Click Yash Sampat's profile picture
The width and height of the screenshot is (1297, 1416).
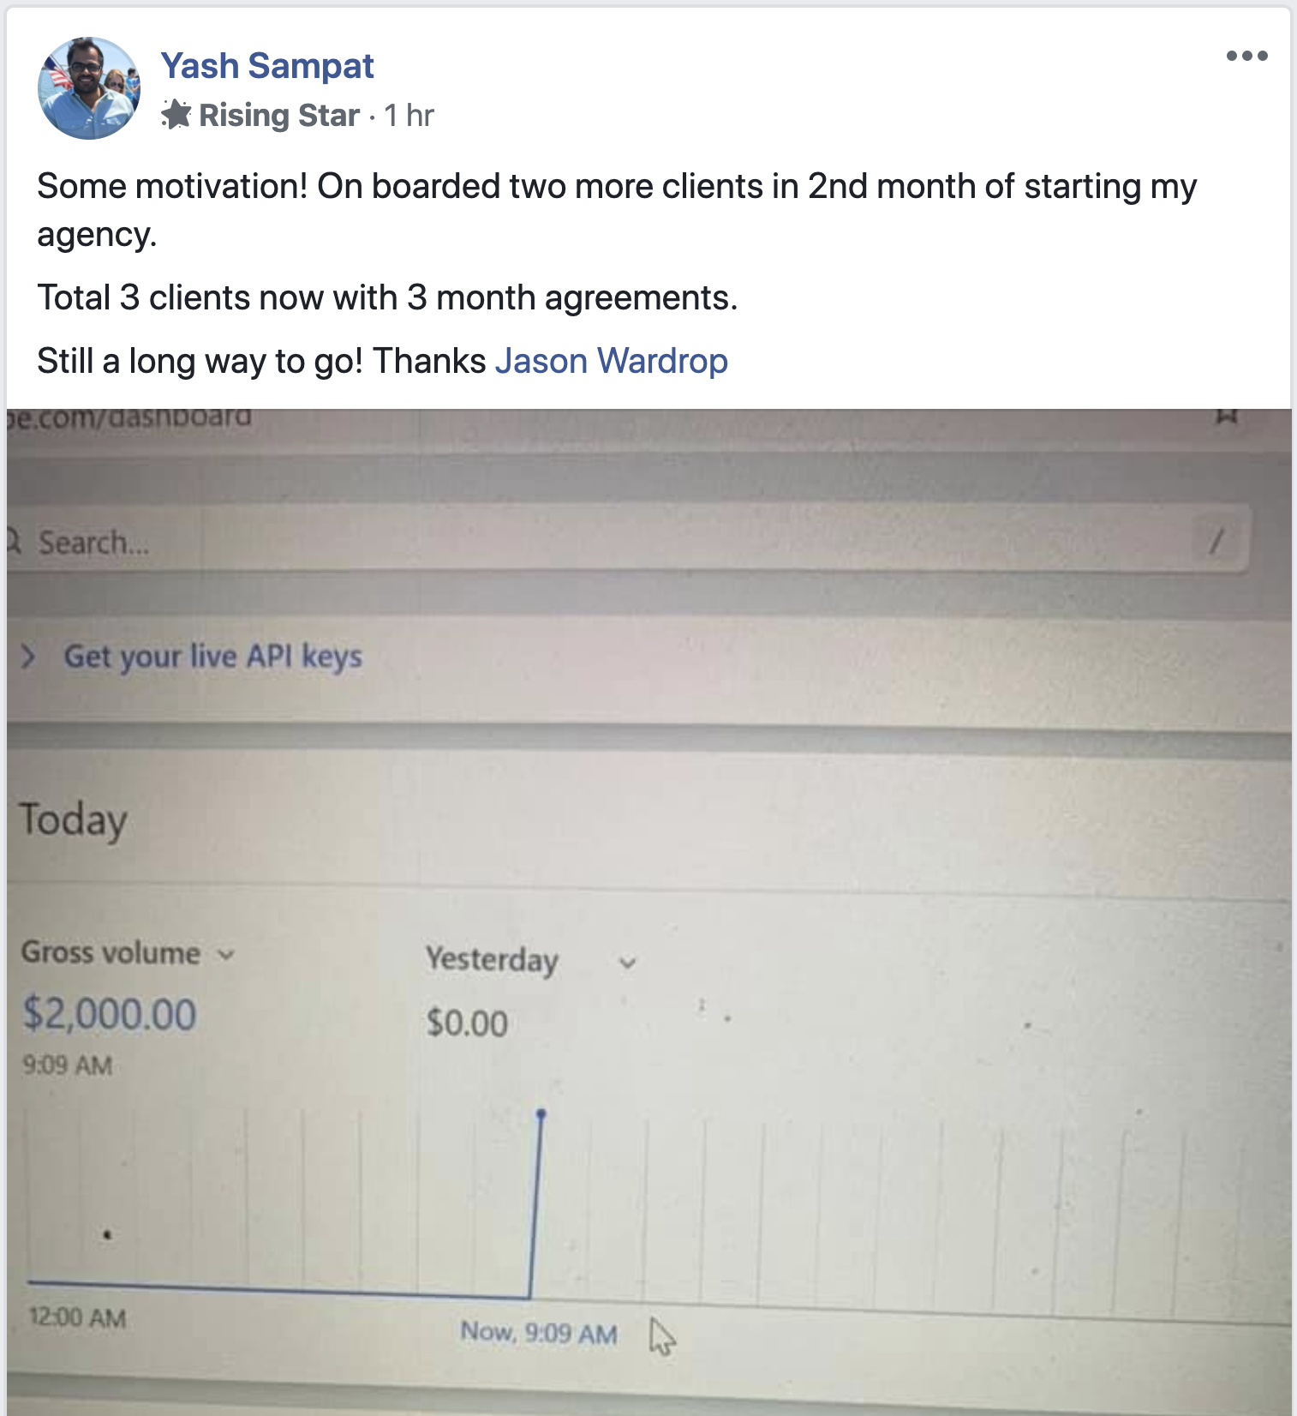[89, 88]
